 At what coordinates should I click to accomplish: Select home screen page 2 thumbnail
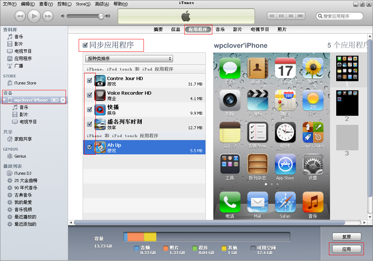(x=347, y=103)
